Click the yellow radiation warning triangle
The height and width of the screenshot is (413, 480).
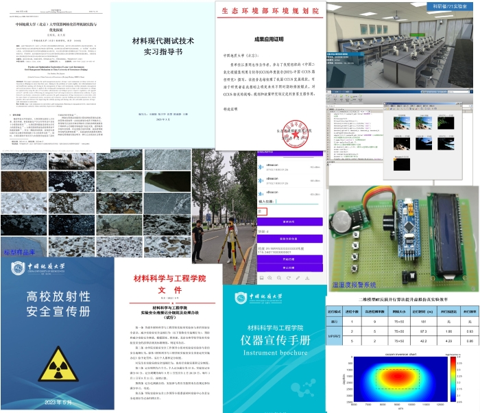(58, 364)
